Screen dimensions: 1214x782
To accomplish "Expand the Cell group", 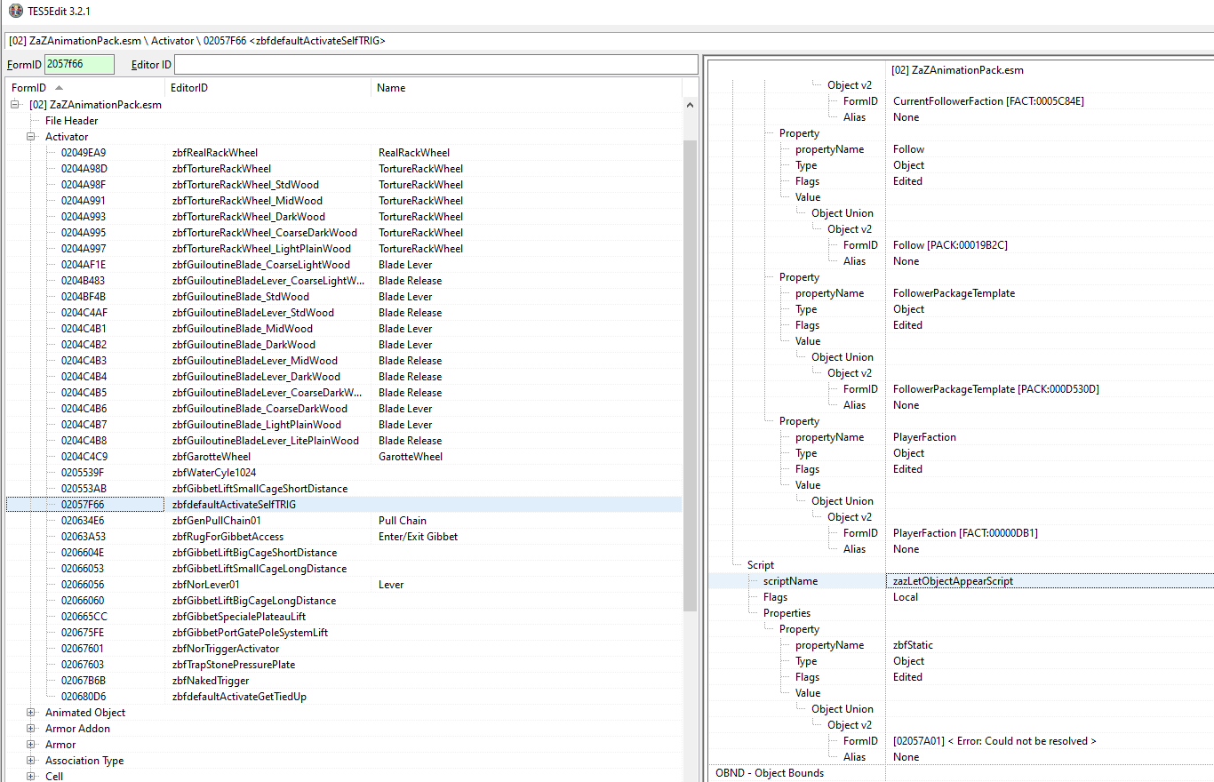I will point(31,776).
